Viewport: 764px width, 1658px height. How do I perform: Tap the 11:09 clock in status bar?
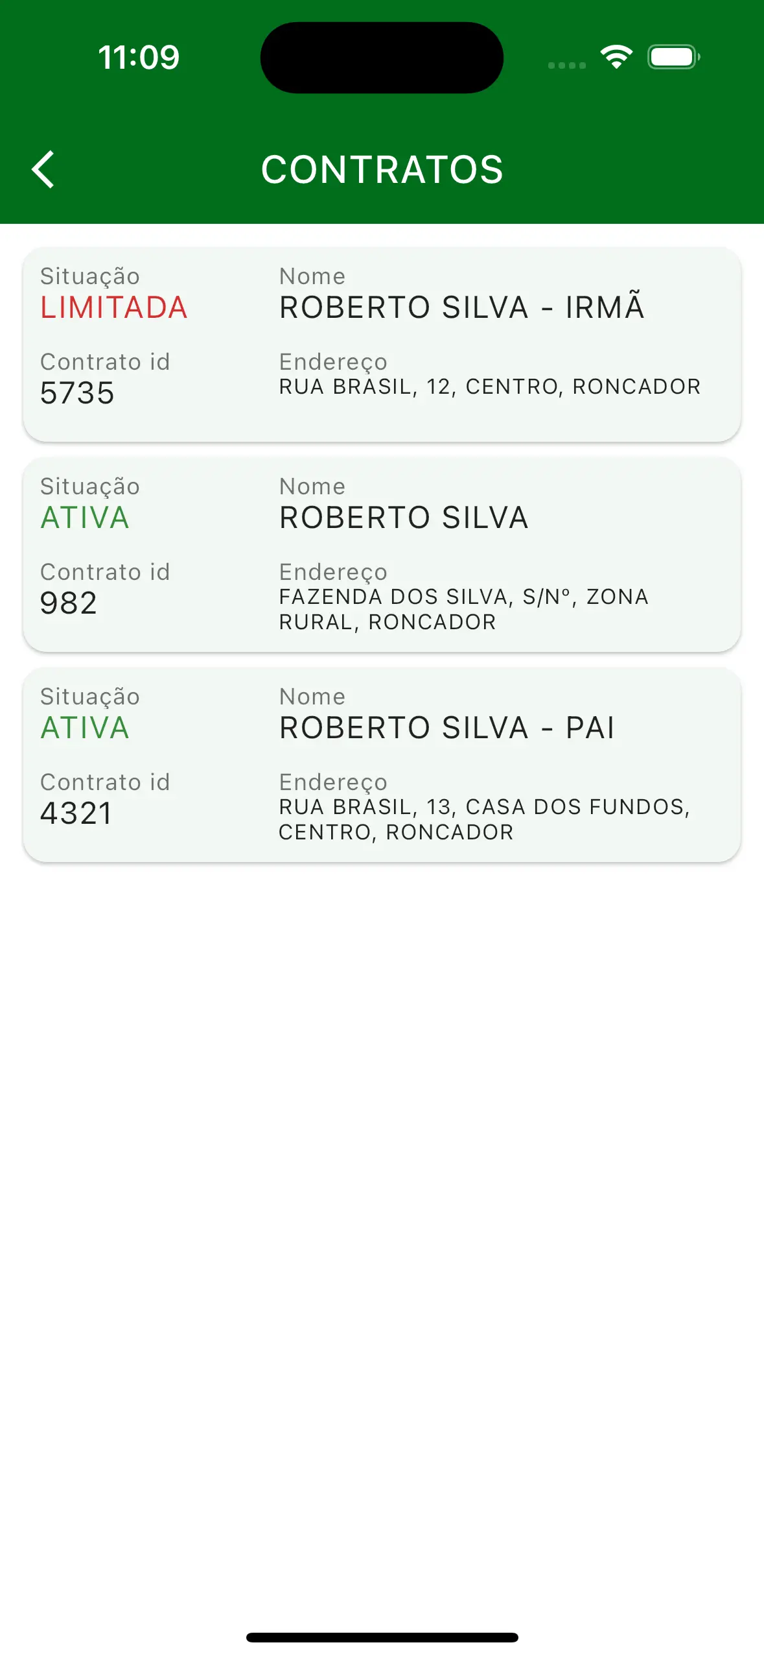coord(139,57)
